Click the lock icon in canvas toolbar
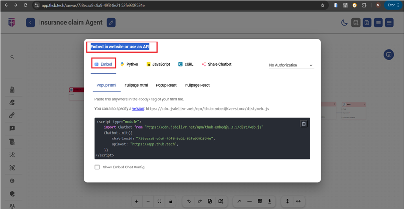The width and height of the screenshot is (404, 209). (171, 201)
